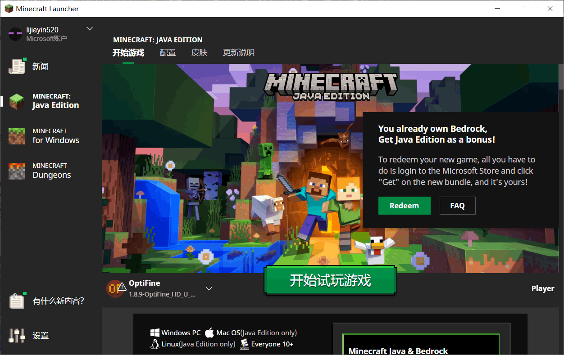Screen dimensions: 564x355
Task: Click the OptiFine profile icon with warning
Action: (116, 288)
